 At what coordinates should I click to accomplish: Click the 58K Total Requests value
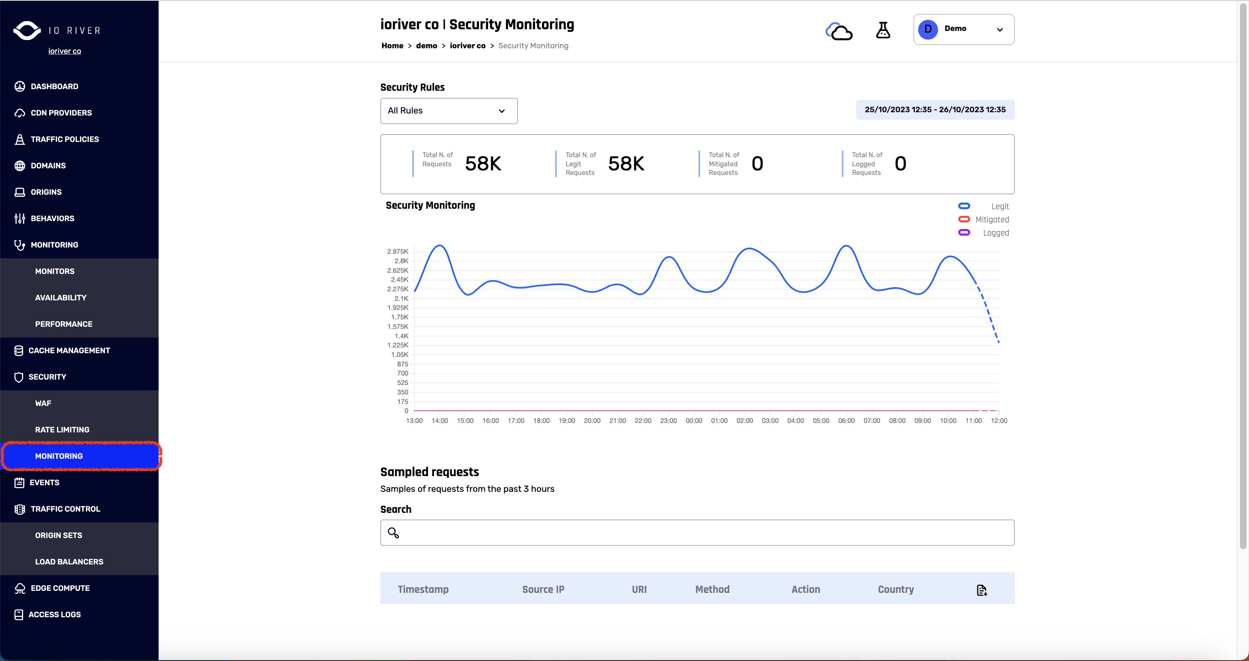483,164
